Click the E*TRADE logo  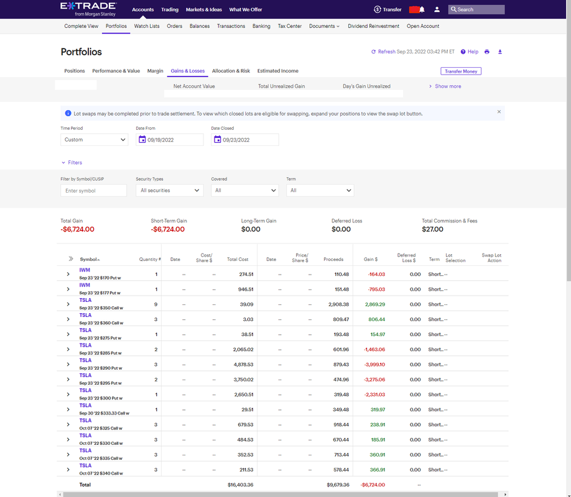(88, 9)
